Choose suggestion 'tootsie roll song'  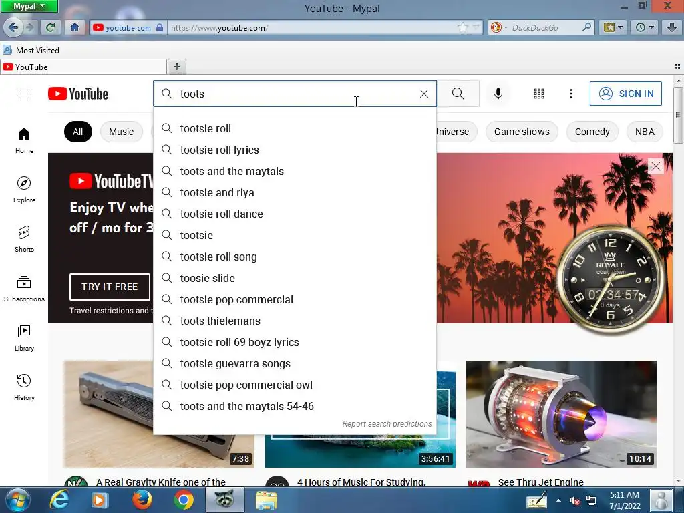tap(295, 256)
